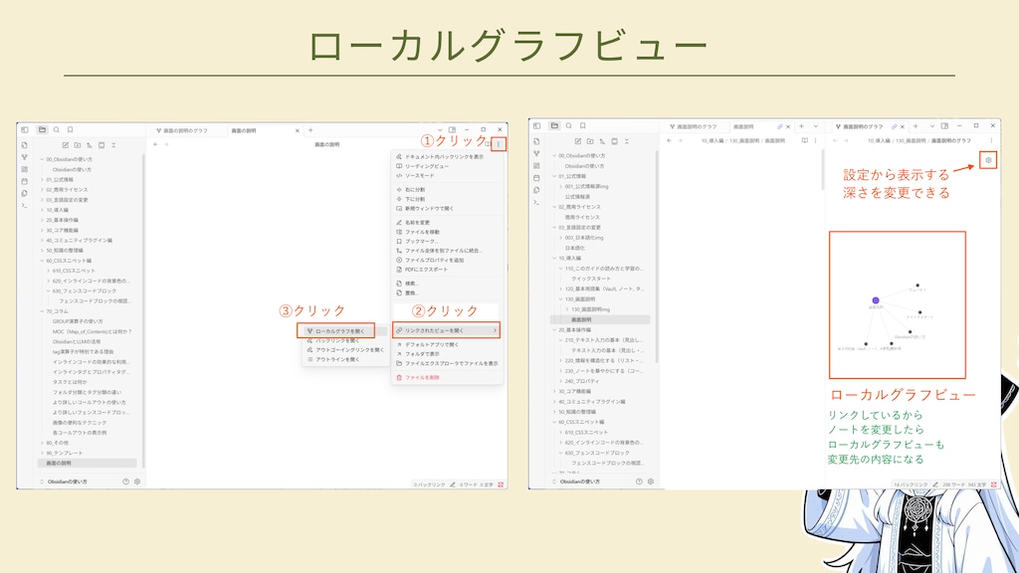
Task: Collapse the 110_このガイドの読み方 folder
Action: click(561, 270)
